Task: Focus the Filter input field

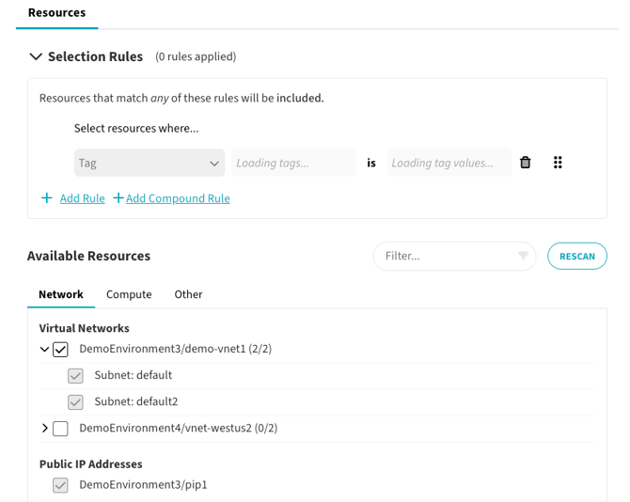Action: pyautogui.click(x=454, y=256)
